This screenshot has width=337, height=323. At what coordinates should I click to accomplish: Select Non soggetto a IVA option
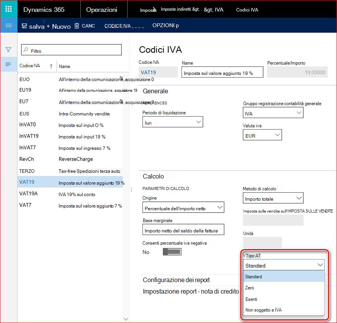point(283,310)
